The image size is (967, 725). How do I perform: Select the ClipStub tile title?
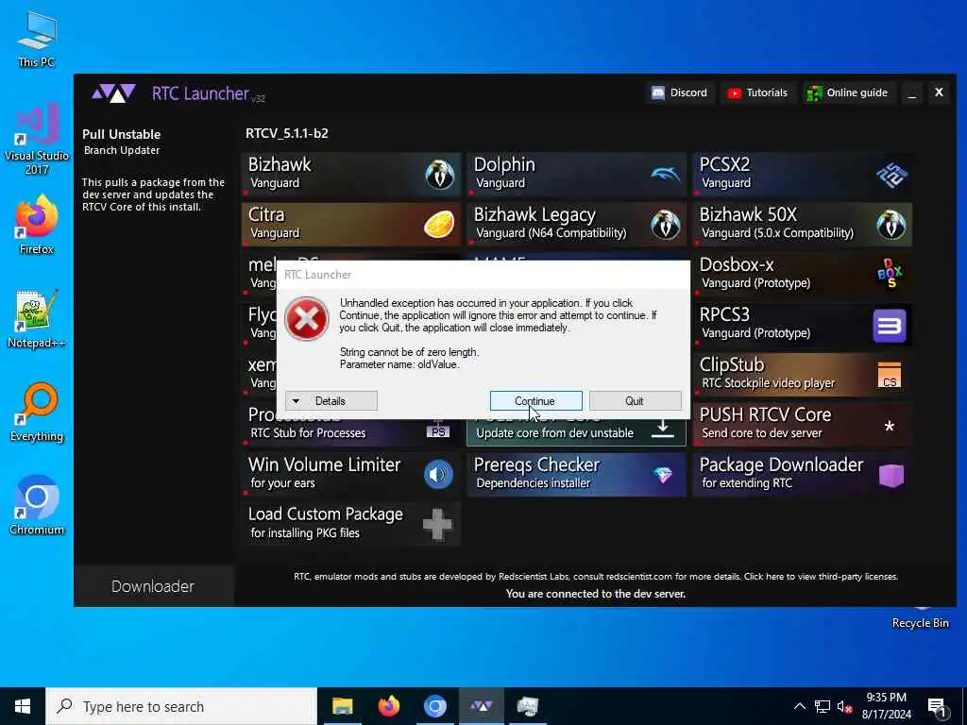[x=732, y=364]
